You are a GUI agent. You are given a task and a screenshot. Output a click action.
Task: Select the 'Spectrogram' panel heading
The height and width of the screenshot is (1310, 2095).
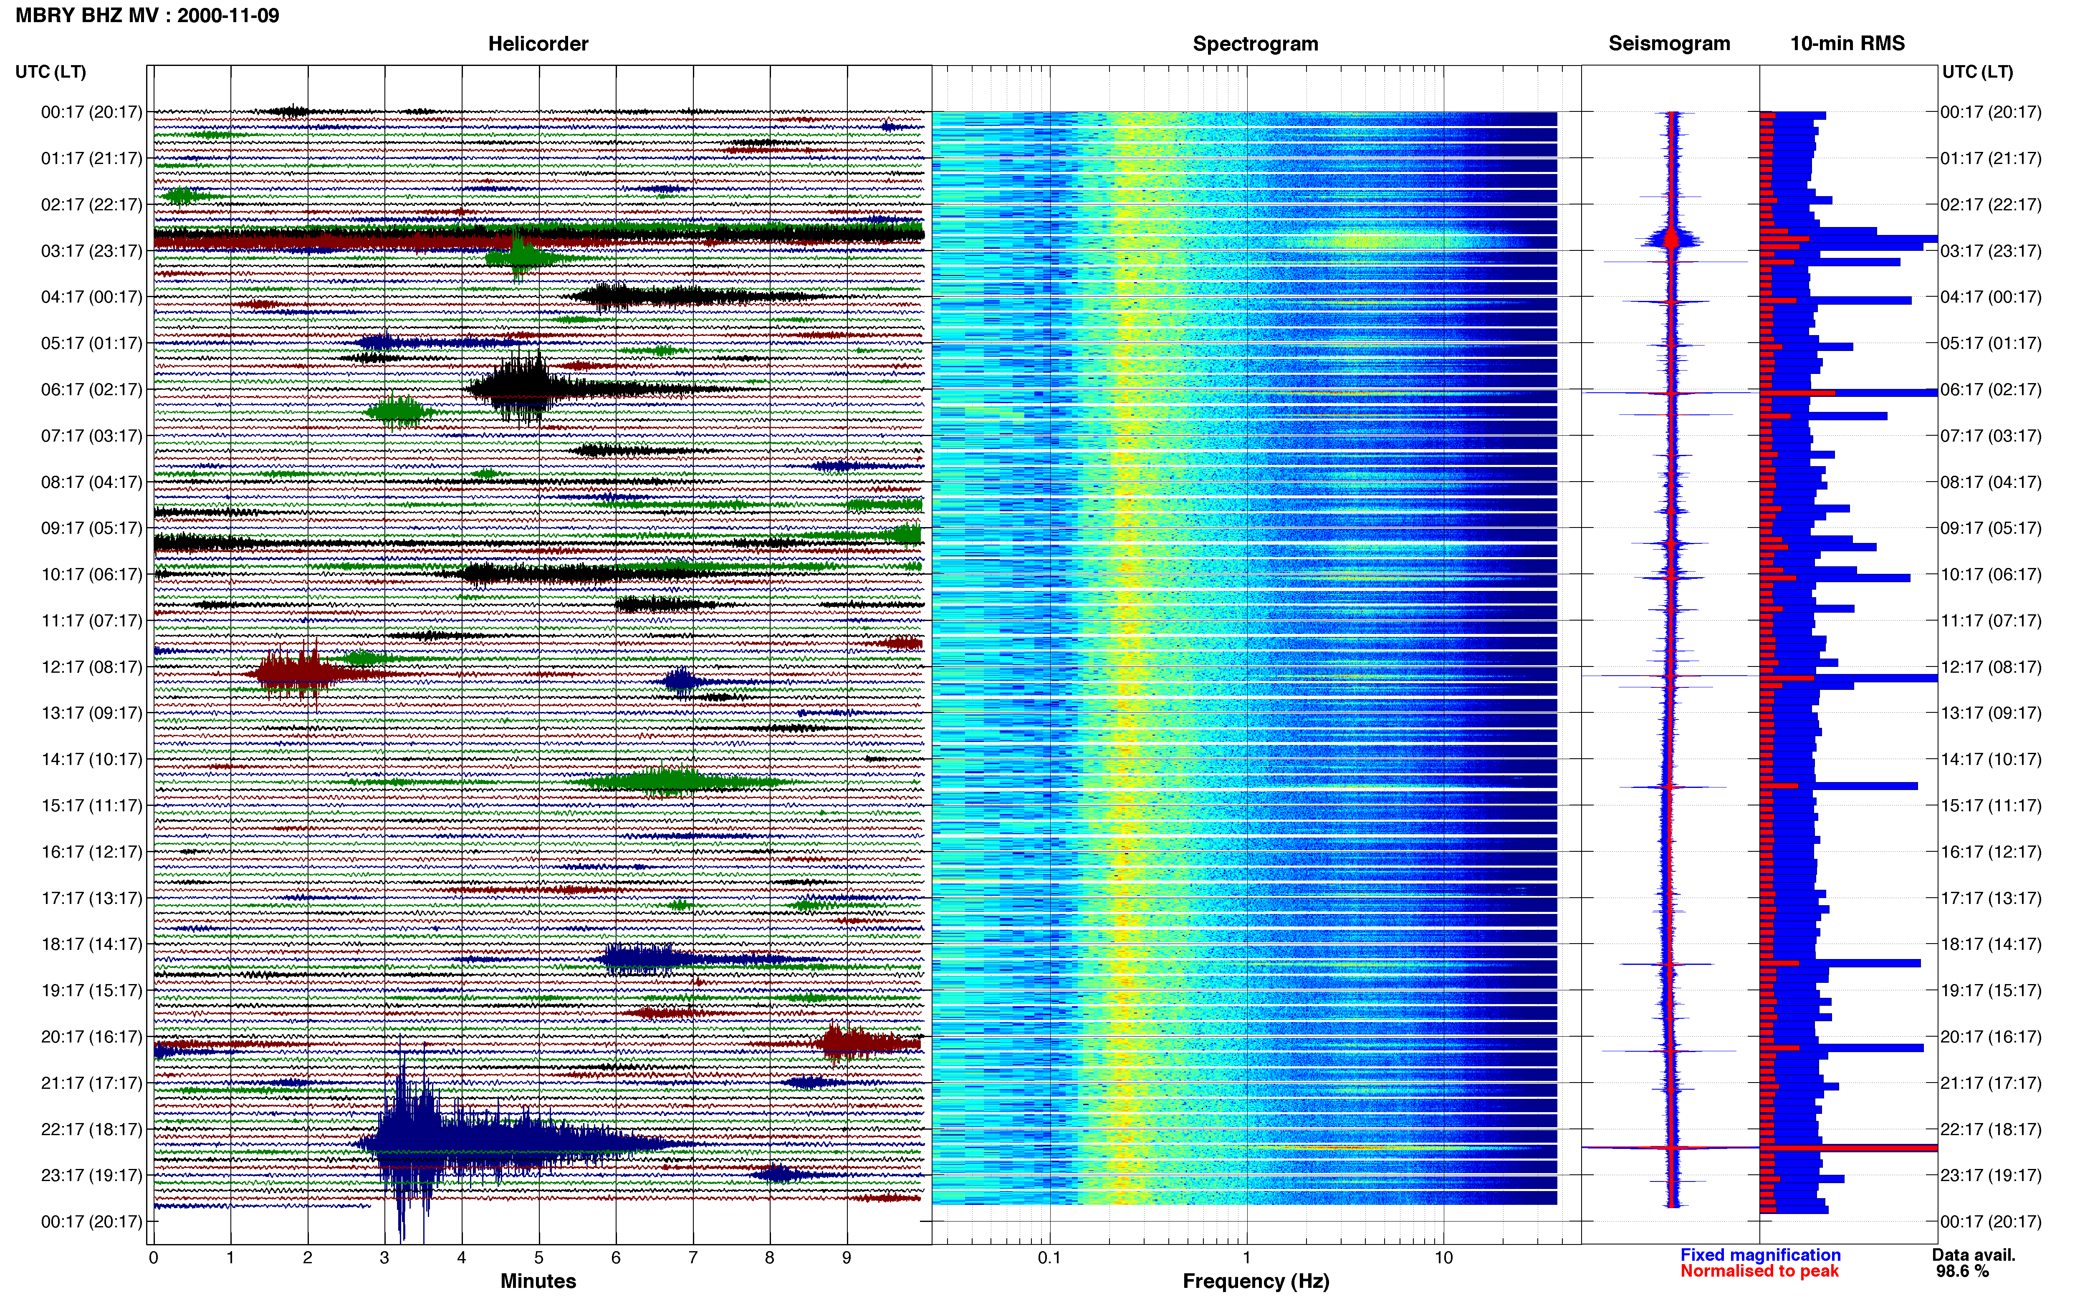click(1256, 43)
